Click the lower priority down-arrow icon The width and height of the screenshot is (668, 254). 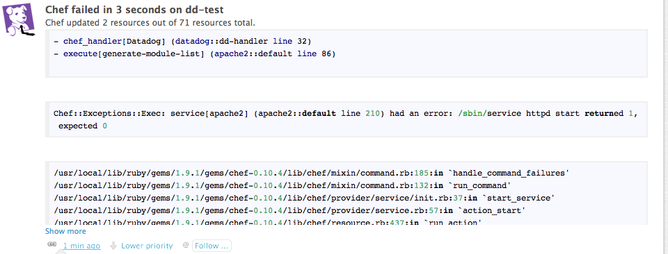coord(113,246)
